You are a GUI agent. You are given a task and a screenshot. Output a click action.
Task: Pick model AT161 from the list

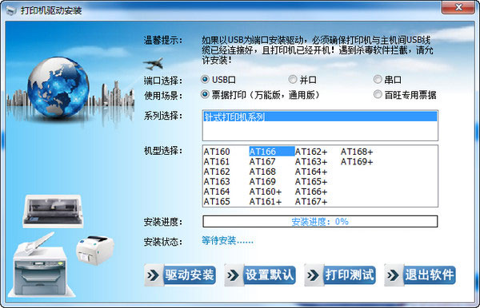point(217,162)
